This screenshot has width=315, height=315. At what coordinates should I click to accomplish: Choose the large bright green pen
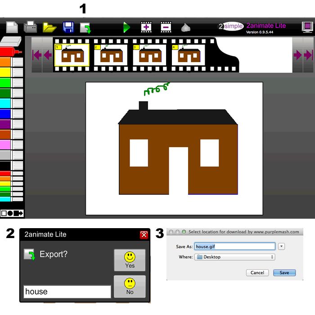(11, 82)
